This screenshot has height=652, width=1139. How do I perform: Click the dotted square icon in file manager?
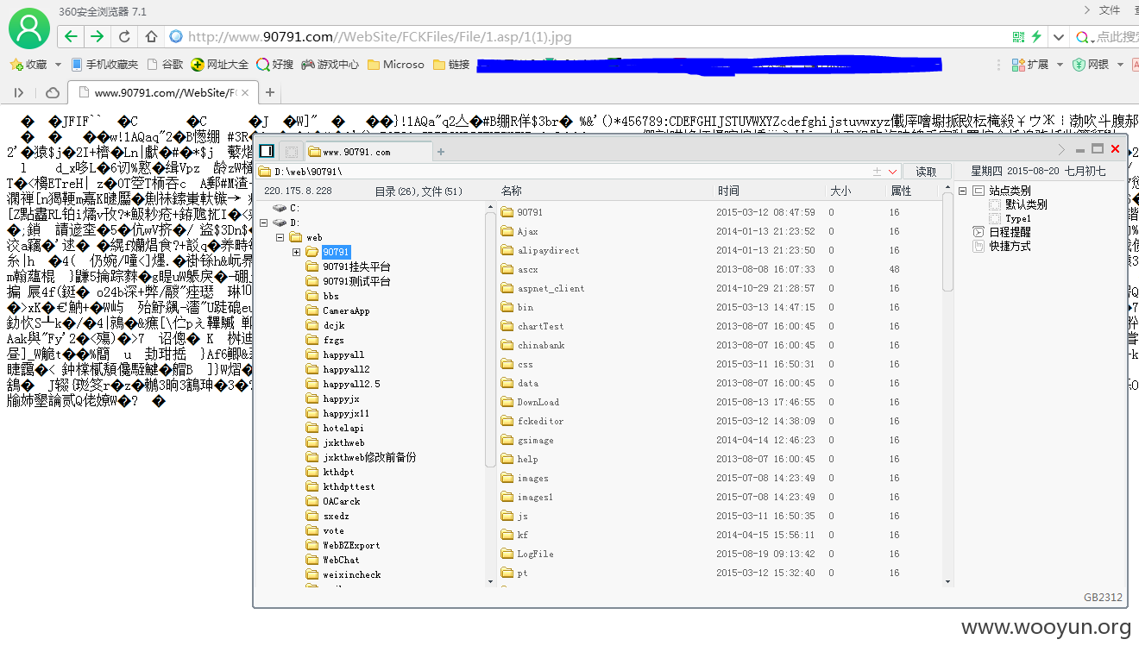pos(292,152)
